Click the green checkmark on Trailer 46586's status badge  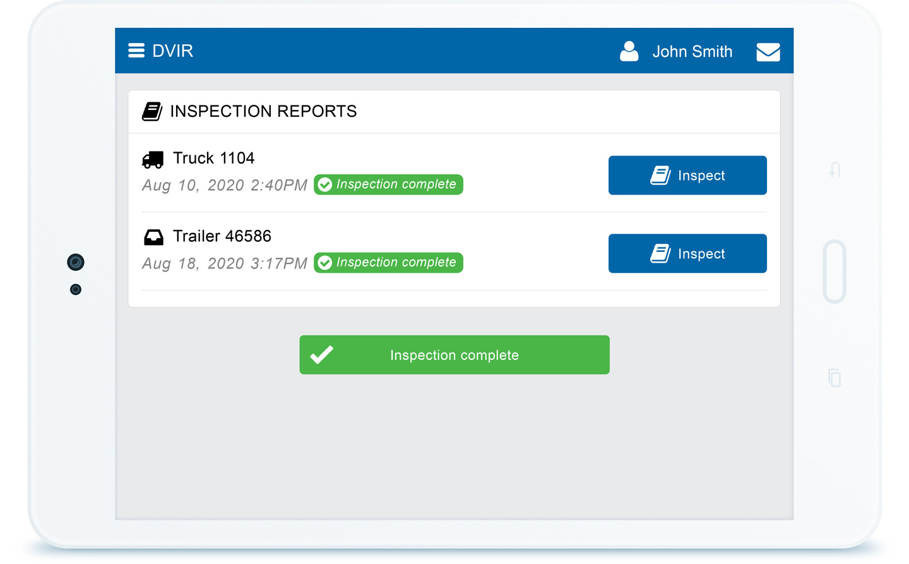click(x=324, y=263)
